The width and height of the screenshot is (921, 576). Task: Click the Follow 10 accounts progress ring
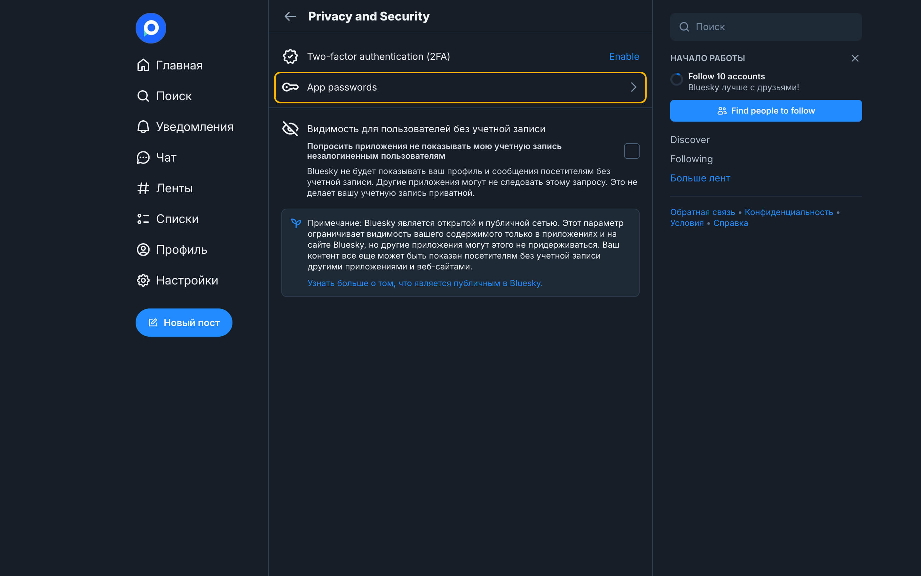tap(676, 79)
